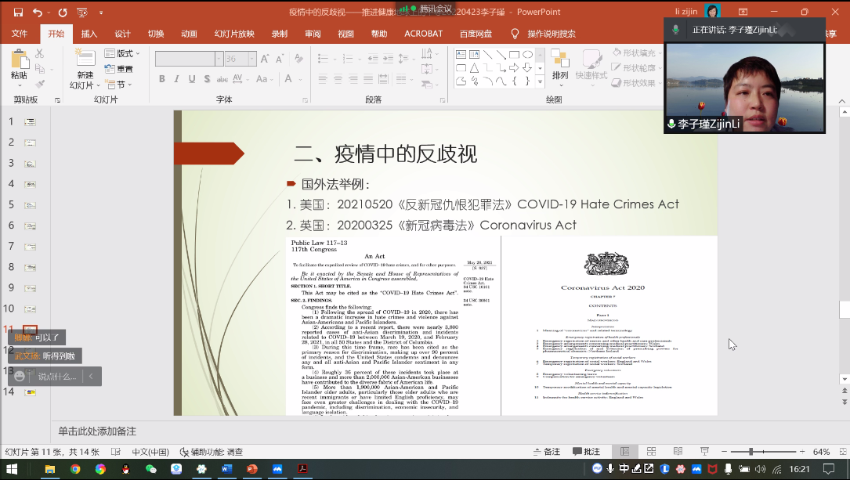Open the Insert (插入) ribbon tab
Viewport: 850px width, 480px height.
(x=89, y=34)
